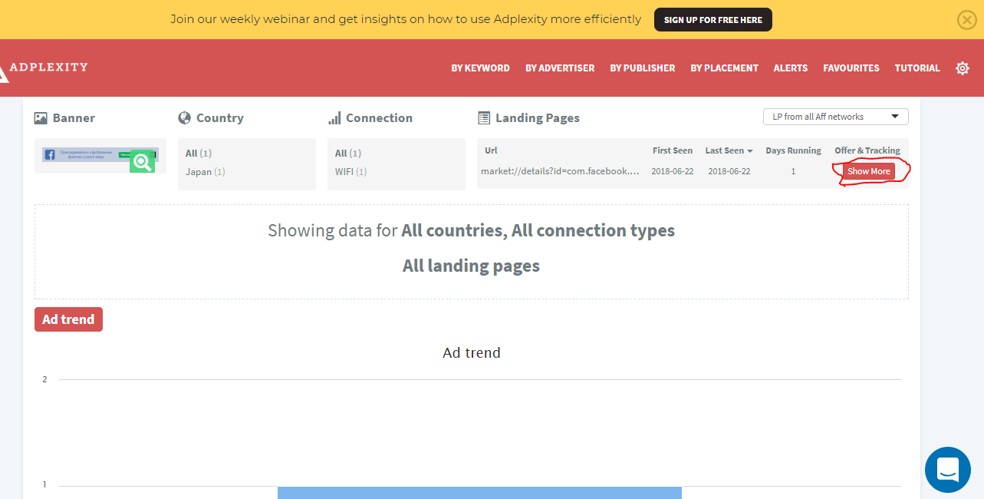Click the Adplexity logo
Screen dimensions: 984x499
(x=44, y=68)
